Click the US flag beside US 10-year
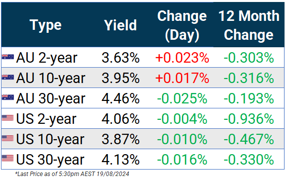Screen dimensions: 285x180 pos(8,138)
